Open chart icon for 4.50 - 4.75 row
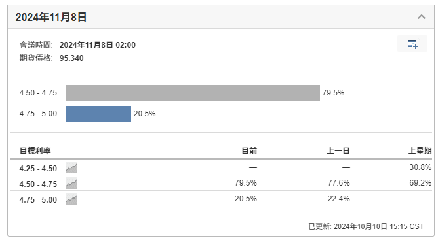436x240 pixels. click(x=71, y=184)
